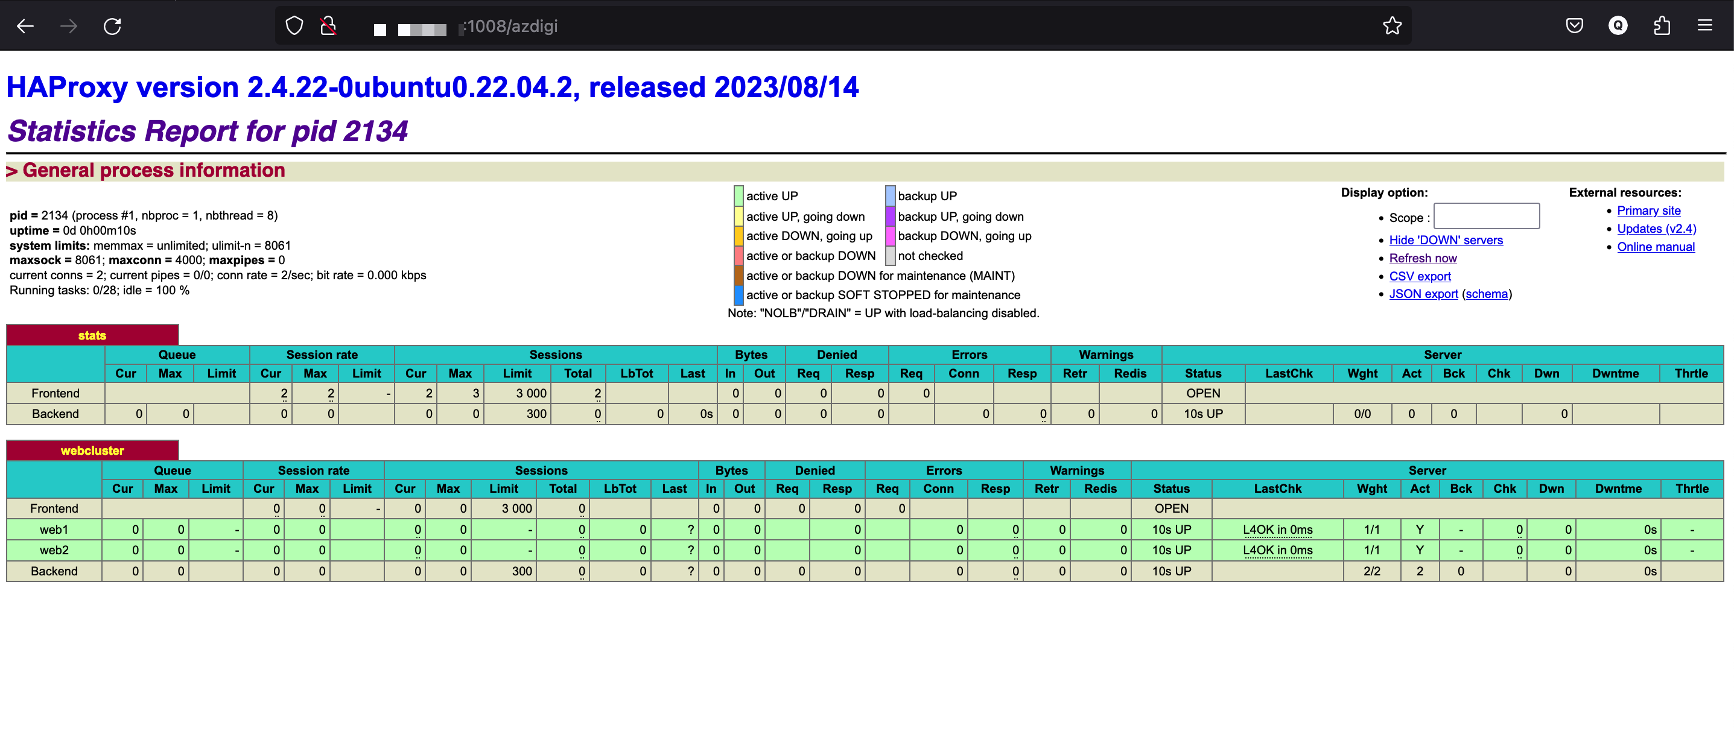The width and height of the screenshot is (1734, 731).
Task: Visit the Primary site link
Action: pos(1648,210)
